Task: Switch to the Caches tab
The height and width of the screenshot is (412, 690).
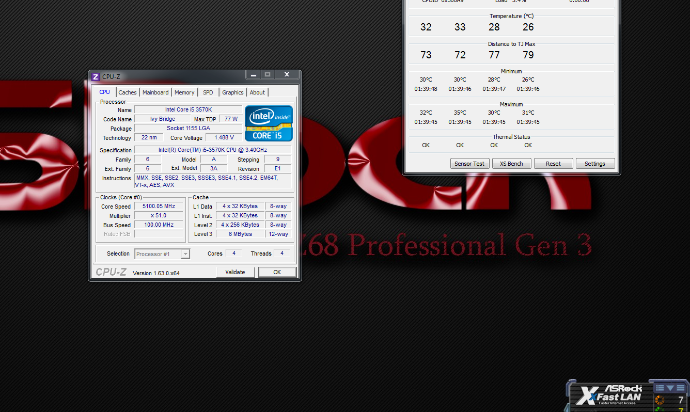Action: (x=128, y=92)
